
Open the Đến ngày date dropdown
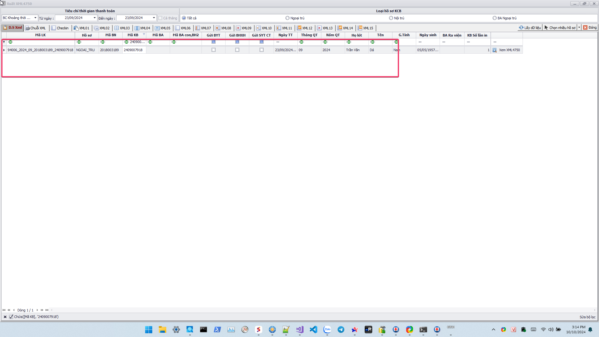pos(154,18)
